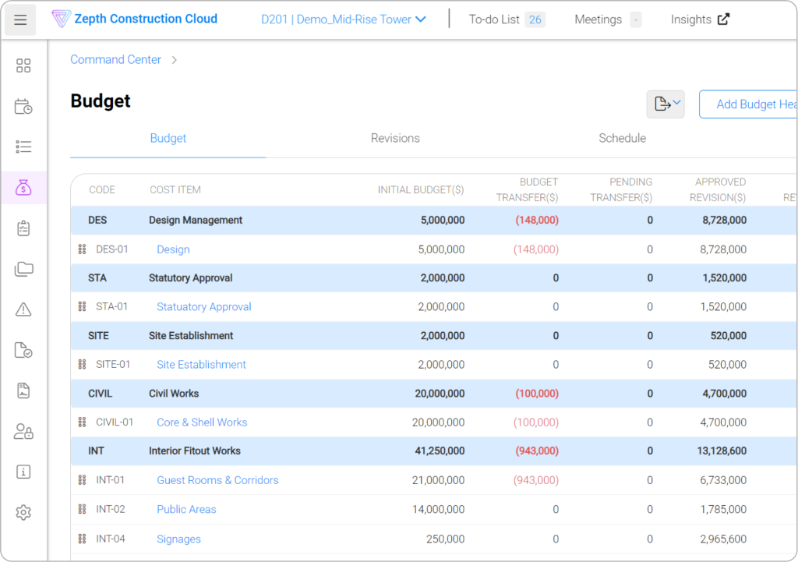Open the Design cost item link
The height and width of the screenshot is (562, 798).
click(x=173, y=249)
